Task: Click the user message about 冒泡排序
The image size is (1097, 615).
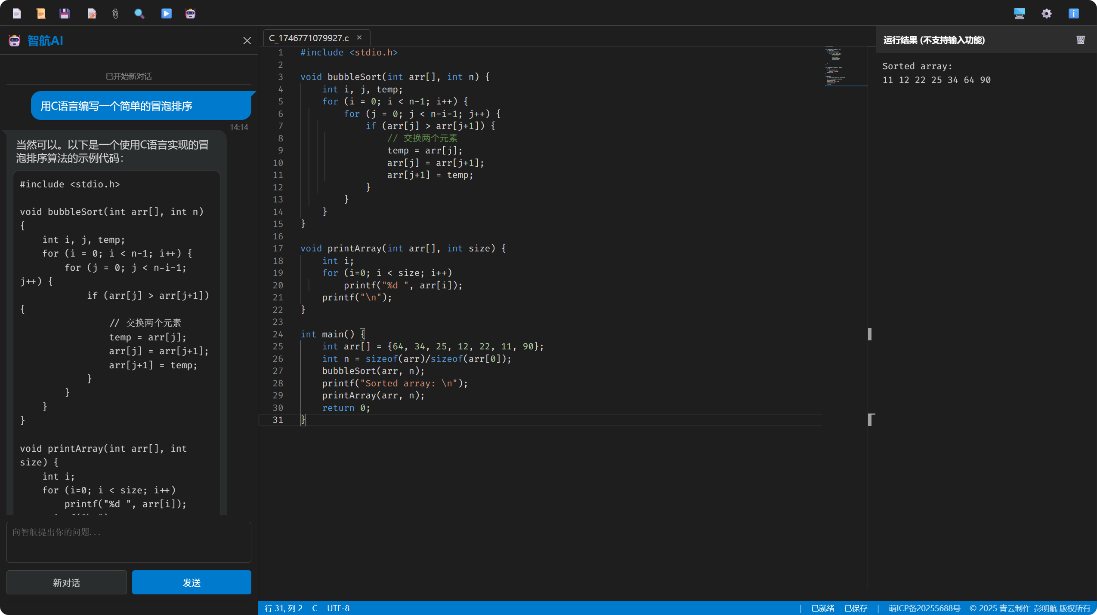Action: (x=141, y=106)
